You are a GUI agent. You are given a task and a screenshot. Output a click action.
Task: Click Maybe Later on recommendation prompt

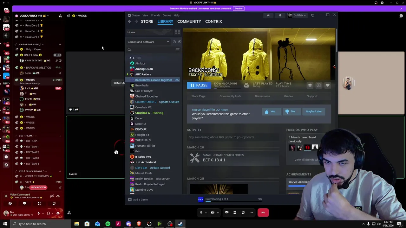[x=314, y=111]
